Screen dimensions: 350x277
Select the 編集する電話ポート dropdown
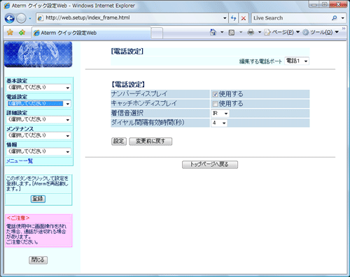(297, 61)
